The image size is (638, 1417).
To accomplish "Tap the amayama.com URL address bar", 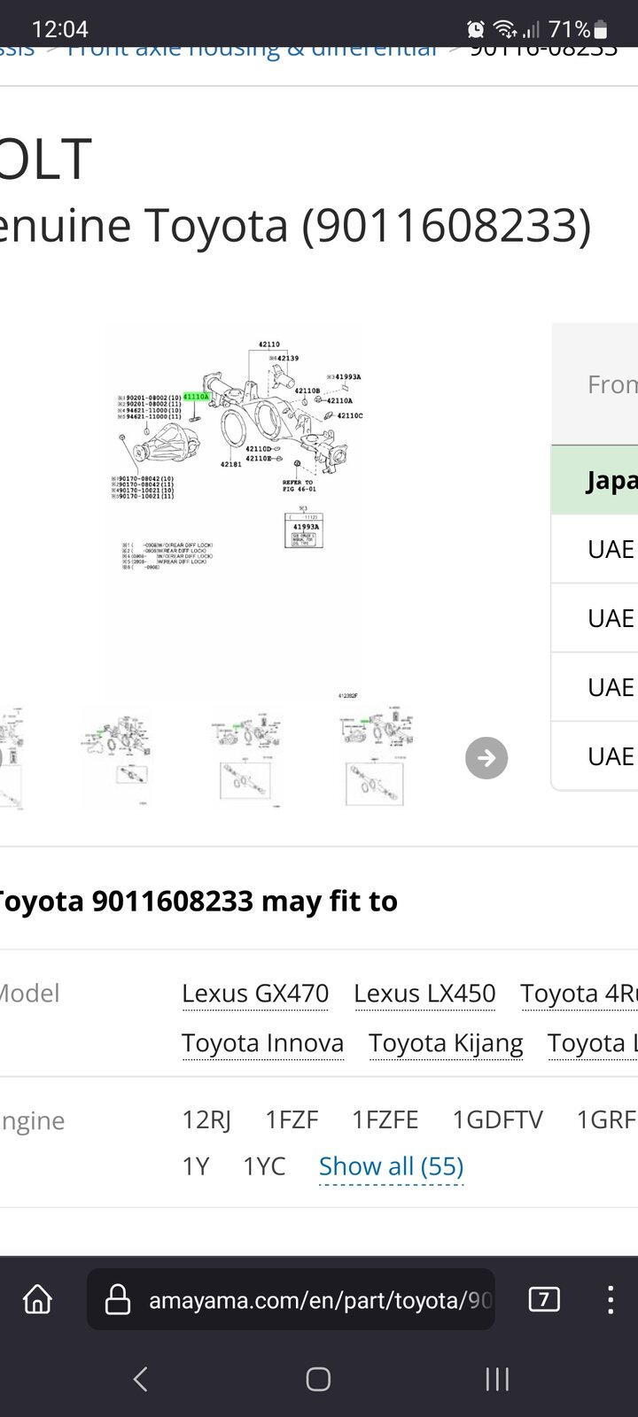I will pos(291,1299).
